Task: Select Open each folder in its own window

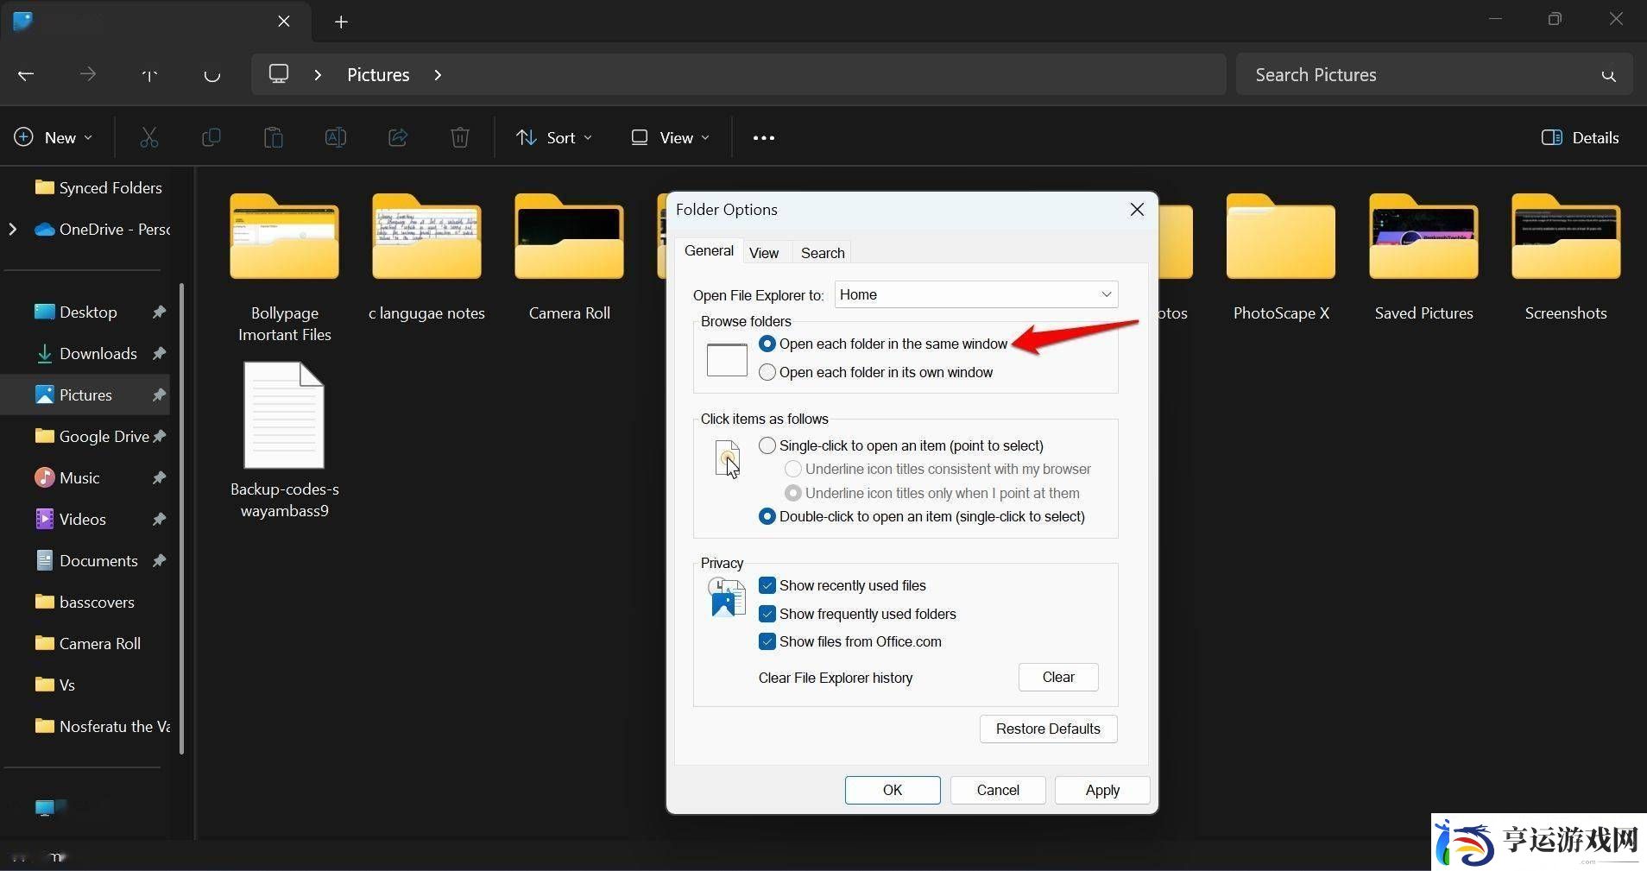Action: (767, 372)
